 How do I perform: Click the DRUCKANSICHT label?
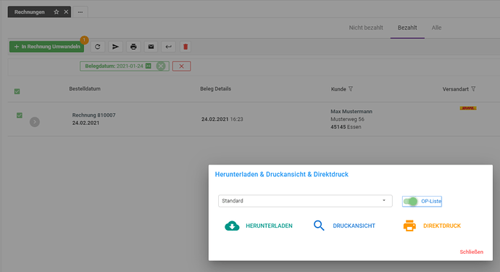coord(354,226)
